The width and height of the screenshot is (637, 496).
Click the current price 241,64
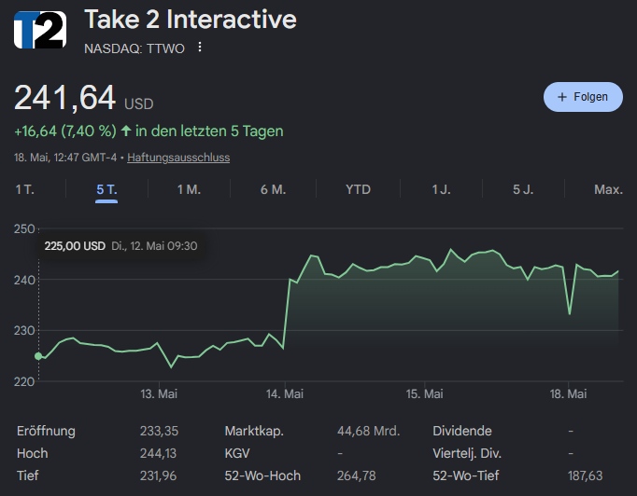pyautogui.click(x=65, y=98)
